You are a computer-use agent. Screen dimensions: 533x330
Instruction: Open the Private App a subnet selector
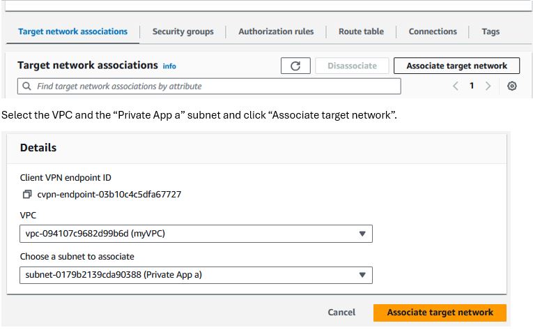click(x=196, y=275)
